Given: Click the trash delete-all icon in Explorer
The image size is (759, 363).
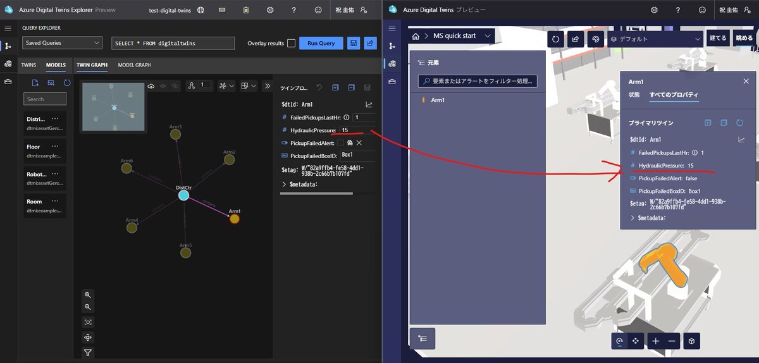Looking at the screenshot, I should point(246,10).
